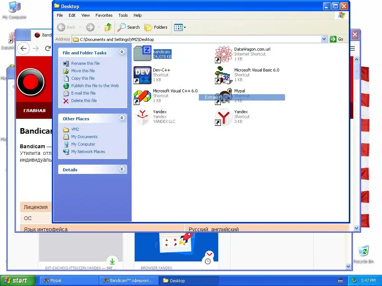
Task: Switch to Bandicam taskbar button
Action: click(128, 281)
